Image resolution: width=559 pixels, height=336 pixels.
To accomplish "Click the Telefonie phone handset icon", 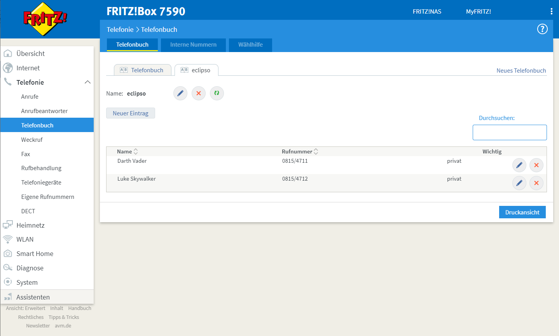I will (x=8, y=82).
